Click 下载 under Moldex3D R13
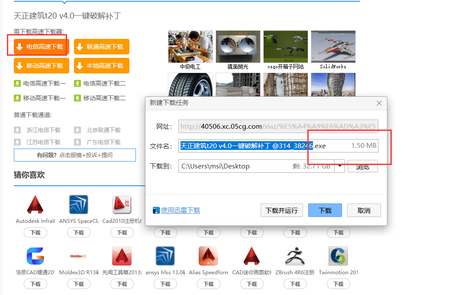The height and width of the screenshot is (295, 461). click(x=79, y=284)
